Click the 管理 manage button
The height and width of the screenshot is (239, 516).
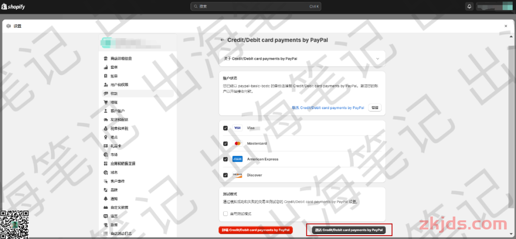click(375, 108)
